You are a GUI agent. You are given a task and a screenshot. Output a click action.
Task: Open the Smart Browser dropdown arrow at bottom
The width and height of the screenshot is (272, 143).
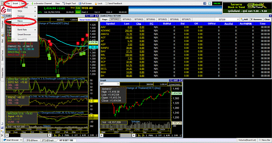21,140
